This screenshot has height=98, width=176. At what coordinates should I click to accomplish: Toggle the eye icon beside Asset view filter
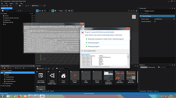click(57, 68)
